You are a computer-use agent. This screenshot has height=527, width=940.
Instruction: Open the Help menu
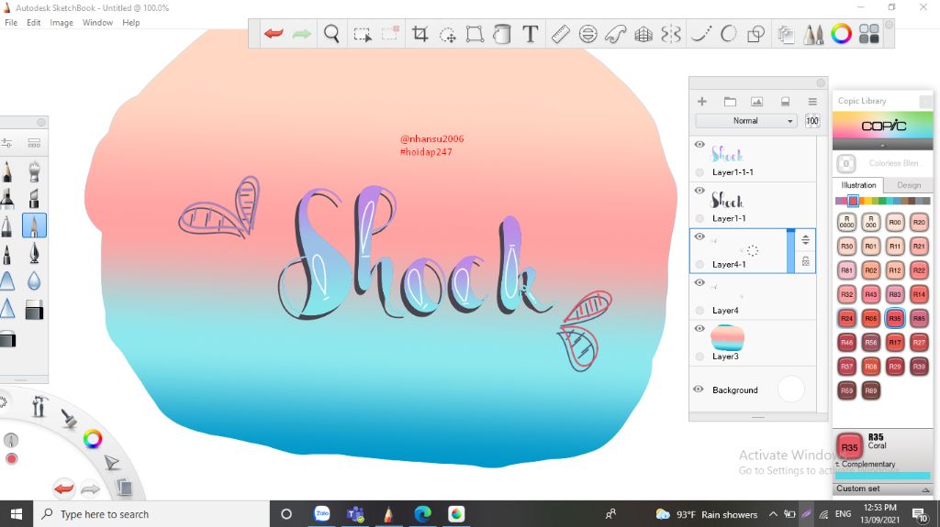coord(131,23)
